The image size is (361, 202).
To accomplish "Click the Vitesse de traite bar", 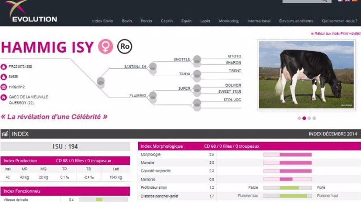I will (x=104, y=200).
